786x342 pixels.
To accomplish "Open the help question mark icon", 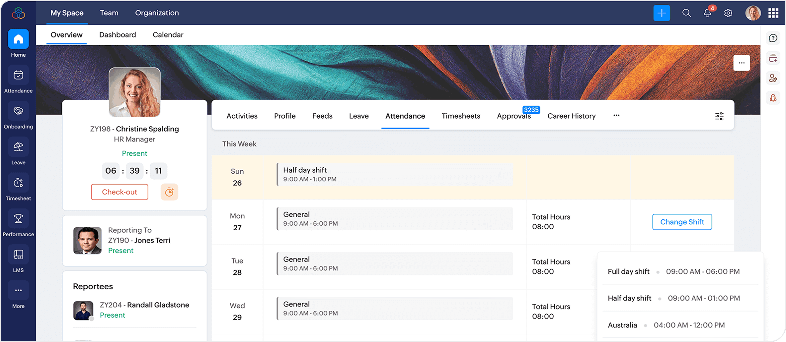I will tap(773, 38).
